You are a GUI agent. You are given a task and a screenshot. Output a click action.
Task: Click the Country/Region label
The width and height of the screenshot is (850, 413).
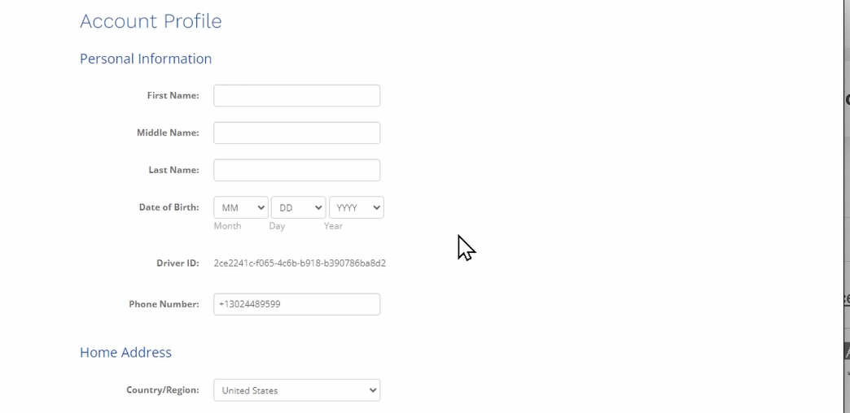coord(163,390)
